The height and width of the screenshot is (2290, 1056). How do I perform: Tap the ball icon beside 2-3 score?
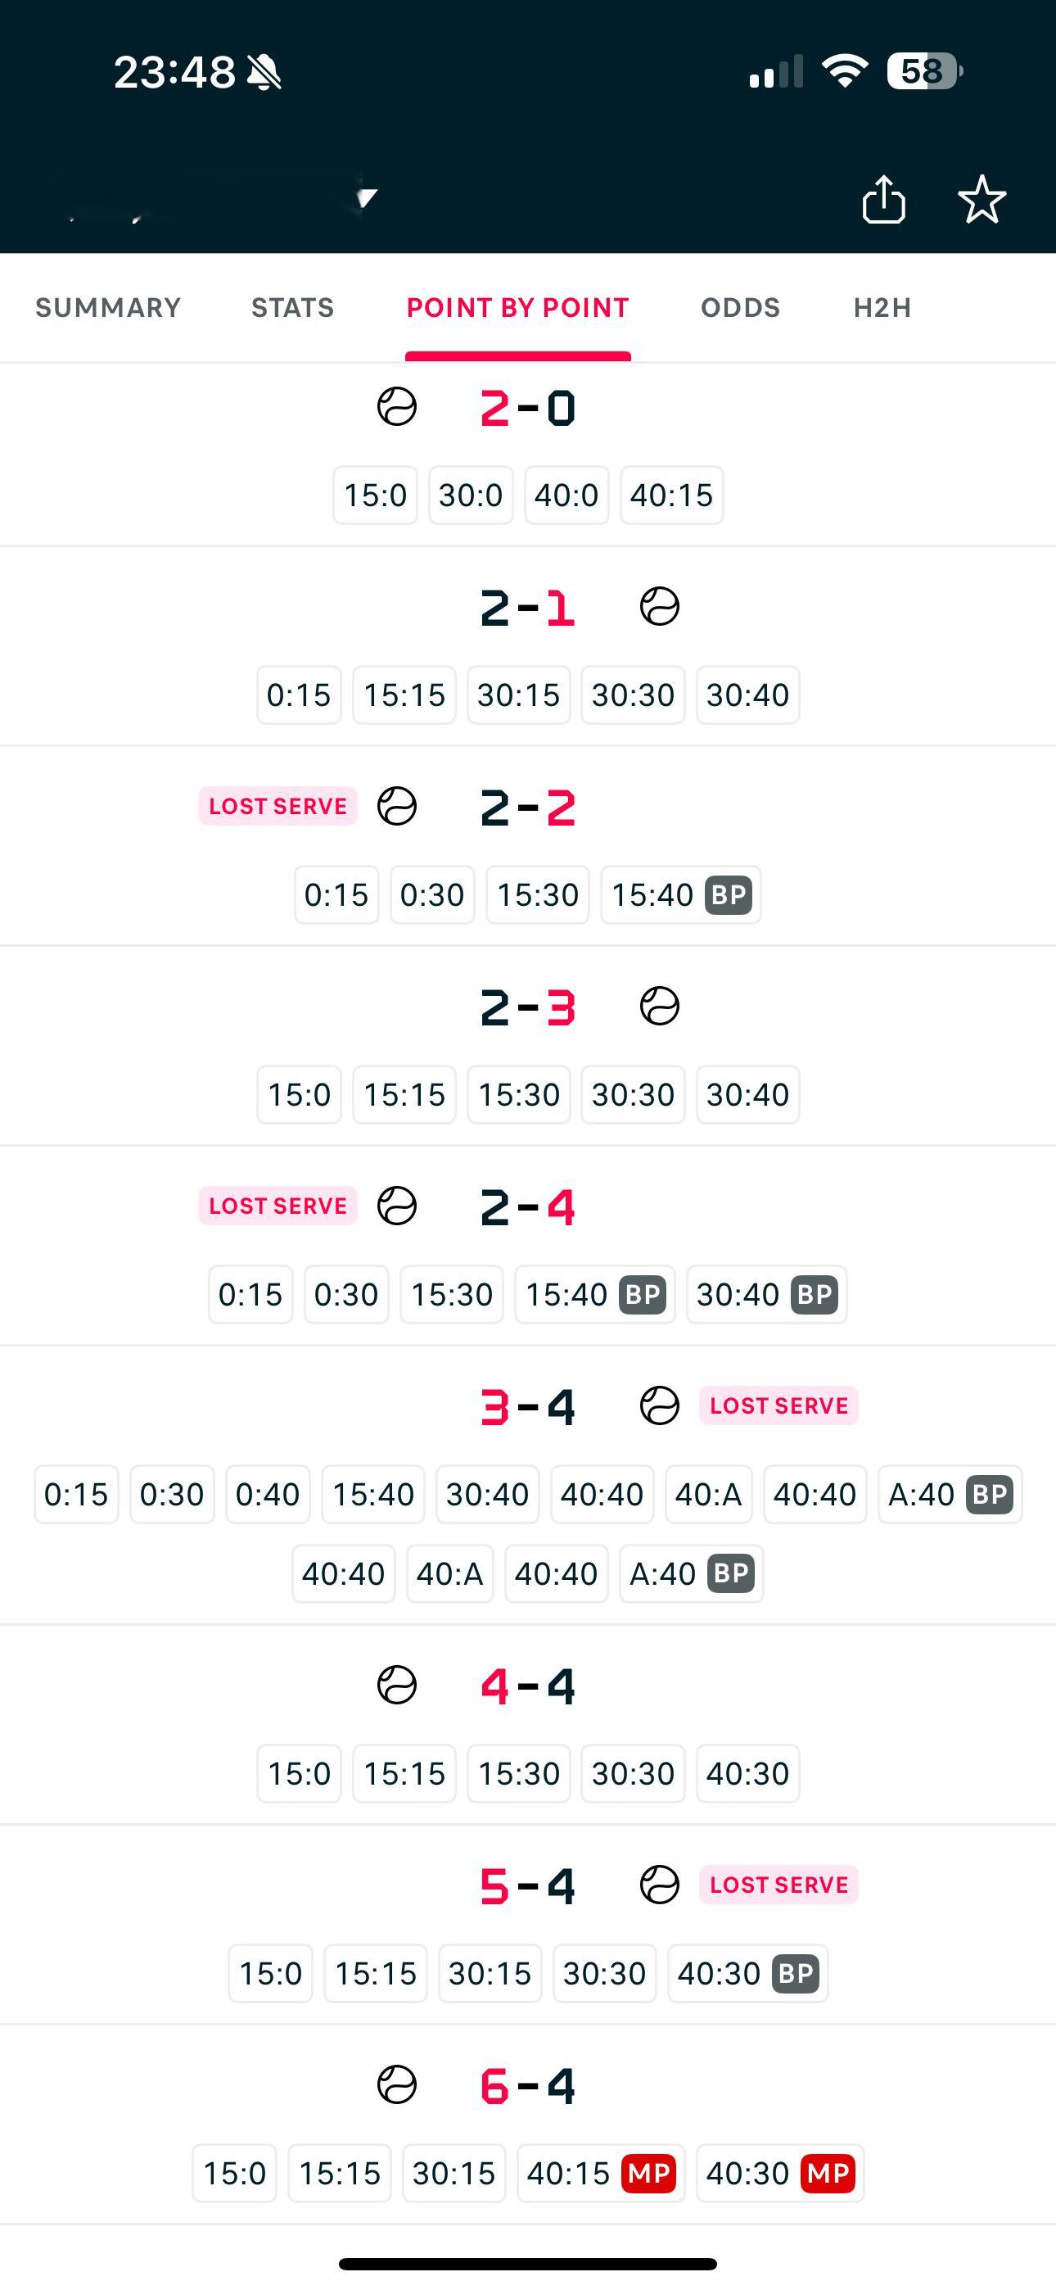[x=660, y=1007]
